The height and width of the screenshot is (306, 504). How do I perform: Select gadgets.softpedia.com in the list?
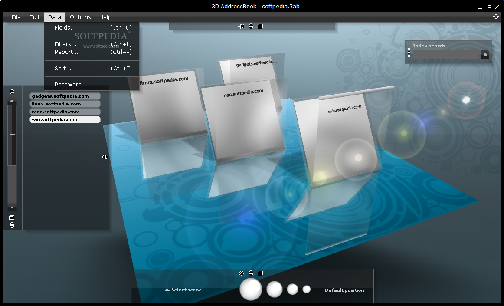65,96
